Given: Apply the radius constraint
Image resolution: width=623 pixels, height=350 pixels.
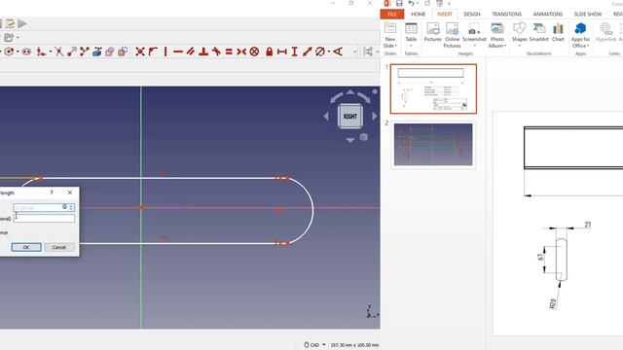Looking at the screenshot, I should (x=320, y=52).
